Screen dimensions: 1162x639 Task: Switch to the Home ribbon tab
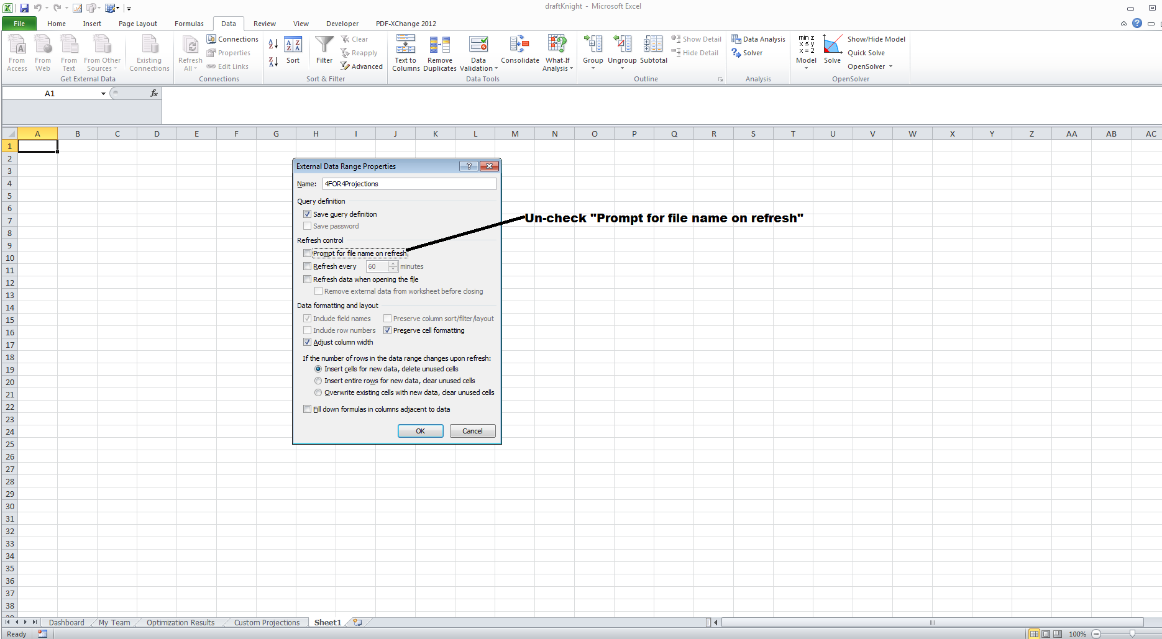[x=57, y=24]
